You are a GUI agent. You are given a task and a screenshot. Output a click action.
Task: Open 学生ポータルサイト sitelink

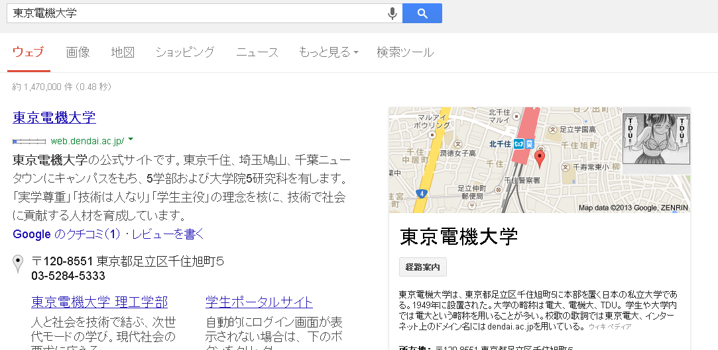[x=259, y=302]
